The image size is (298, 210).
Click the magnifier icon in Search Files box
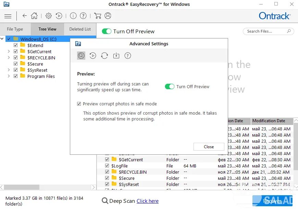[x=289, y=31]
